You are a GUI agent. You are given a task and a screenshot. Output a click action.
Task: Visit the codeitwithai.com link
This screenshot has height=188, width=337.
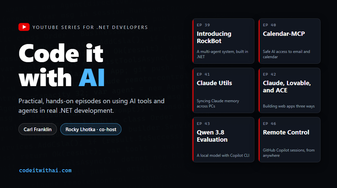[45, 170]
